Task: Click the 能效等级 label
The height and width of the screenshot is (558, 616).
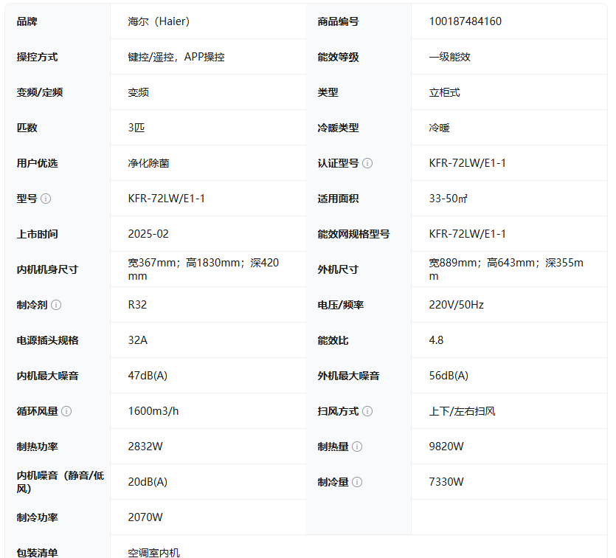Action: point(339,57)
